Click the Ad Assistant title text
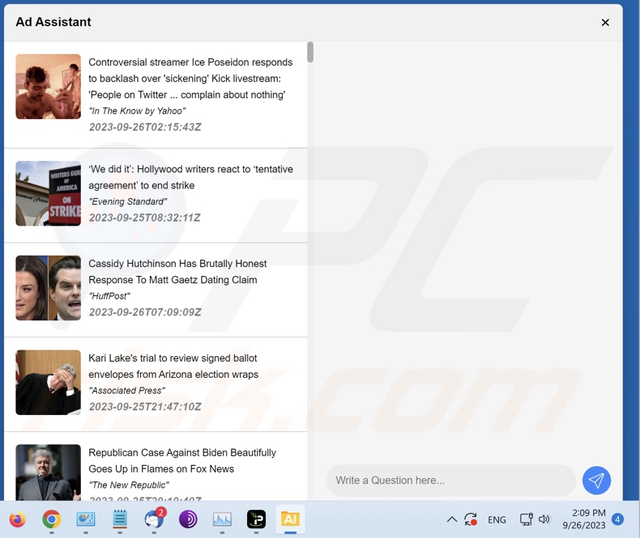The height and width of the screenshot is (538, 640). (x=53, y=22)
